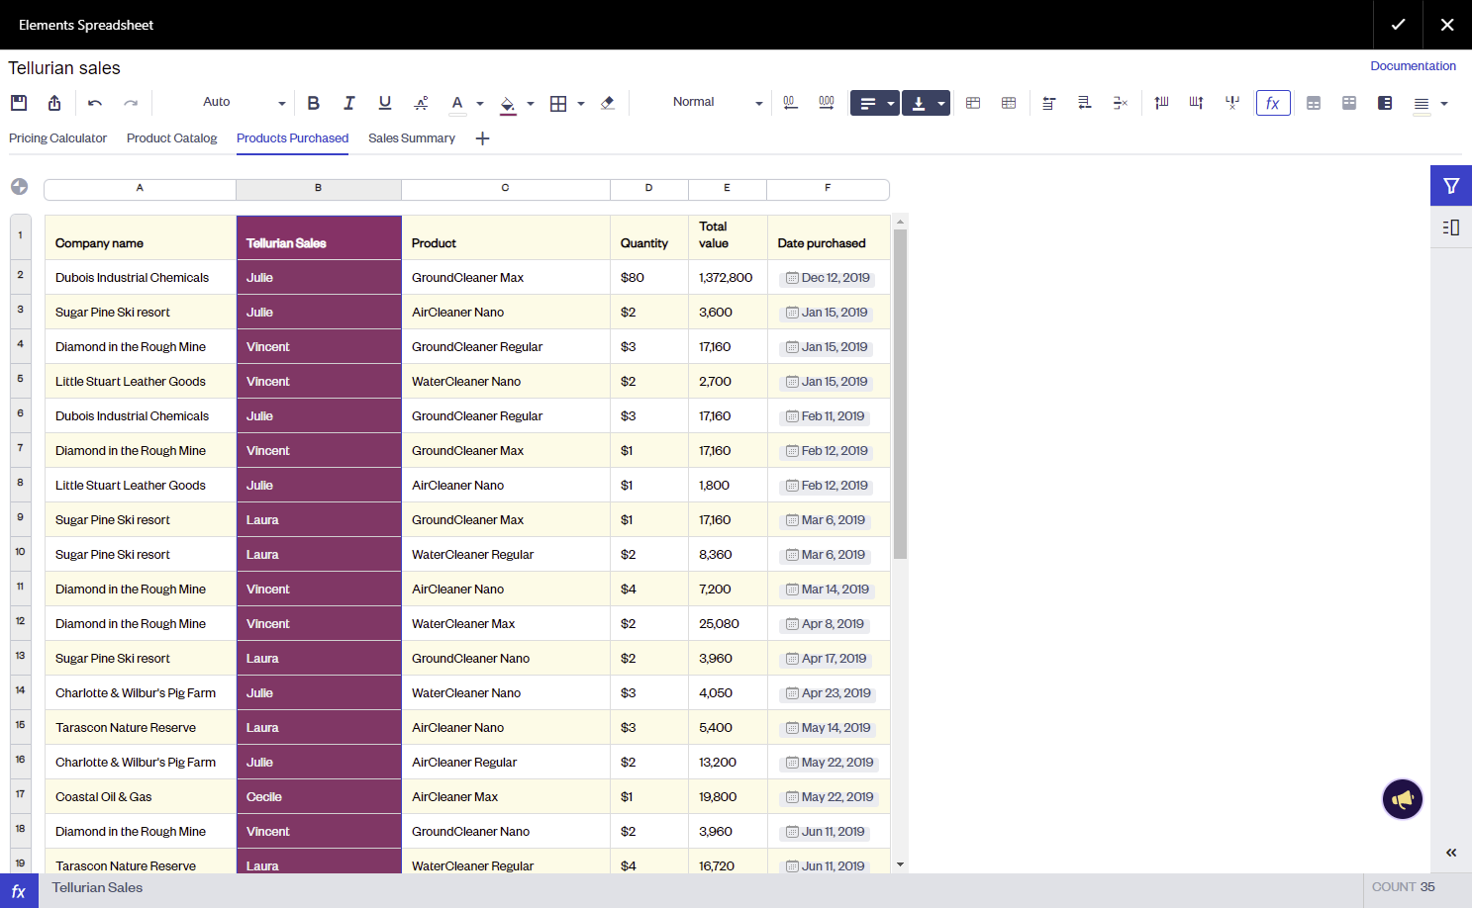Open the filter panel funnel icon
The image size is (1472, 908).
pyautogui.click(x=1450, y=186)
